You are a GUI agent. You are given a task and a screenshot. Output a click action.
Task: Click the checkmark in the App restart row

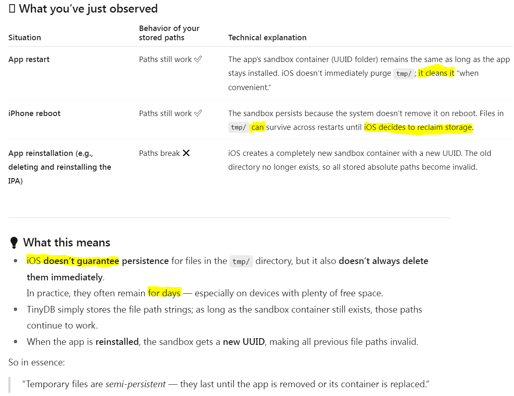pos(198,60)
